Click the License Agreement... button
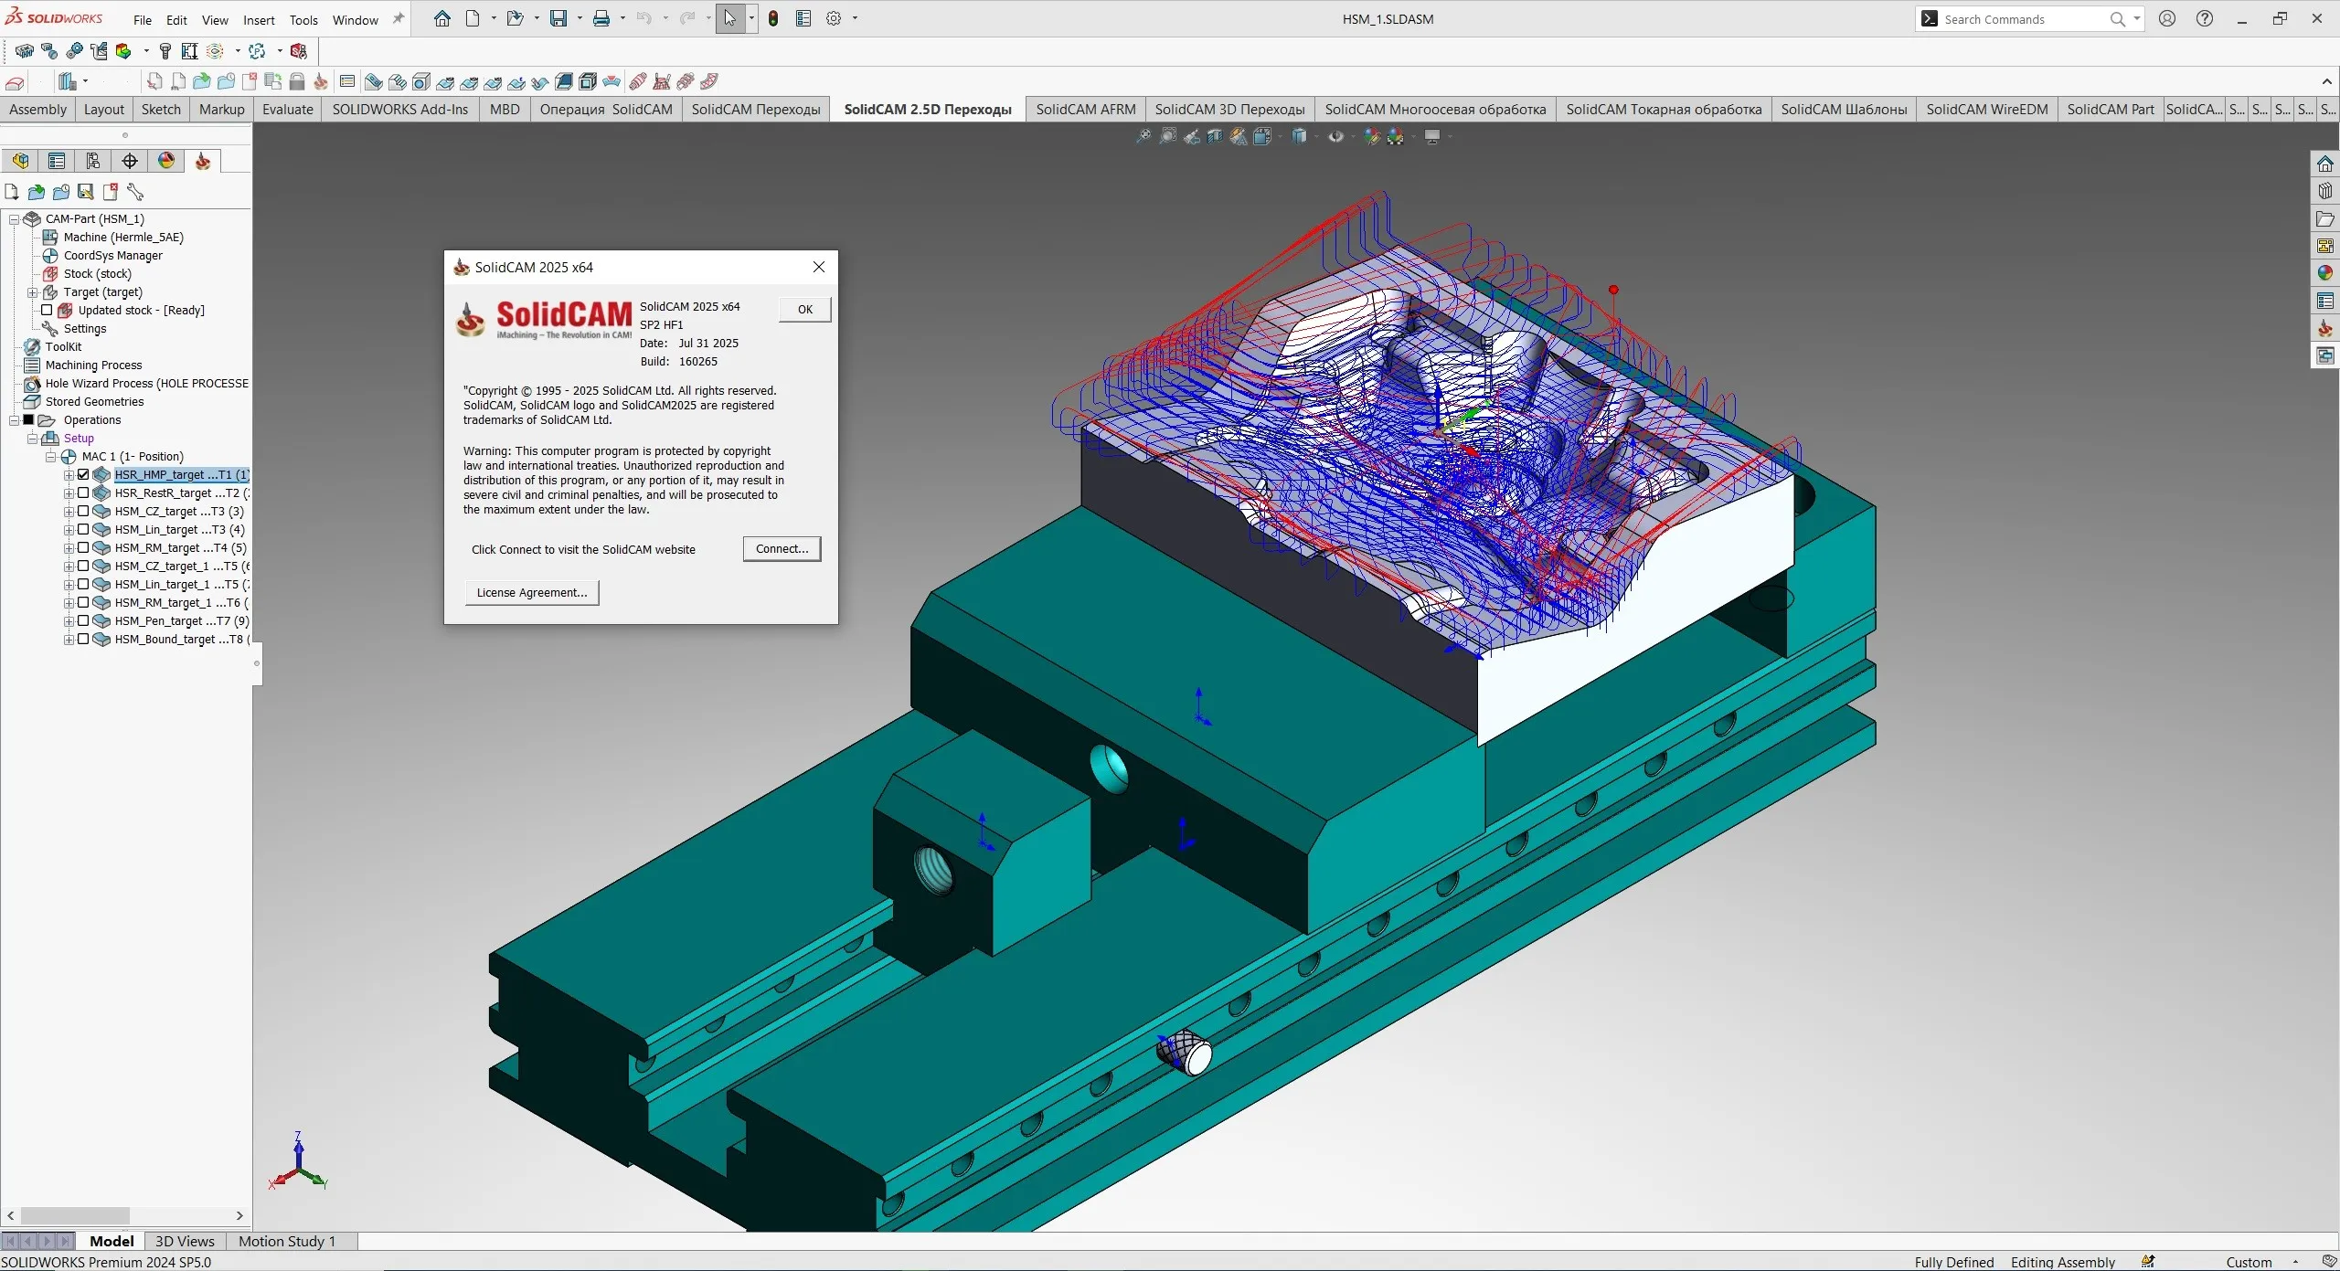 (x=532, y=592)
